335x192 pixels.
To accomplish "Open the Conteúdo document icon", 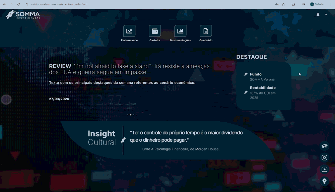I will click(206, 31).
